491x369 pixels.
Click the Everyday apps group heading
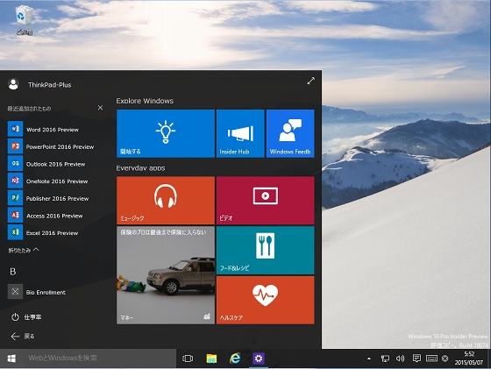[x=140, y=168]
